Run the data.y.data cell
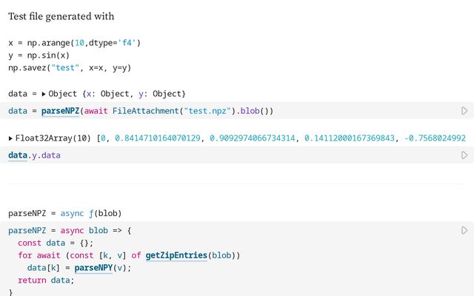 click(x=464, y=155)
